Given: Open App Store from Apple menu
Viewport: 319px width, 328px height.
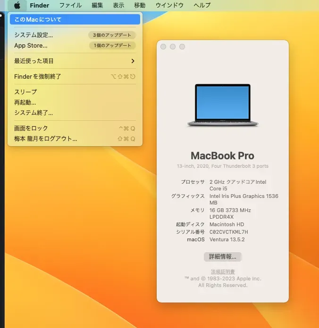Looking at the screenshot, I should [31, 46].
